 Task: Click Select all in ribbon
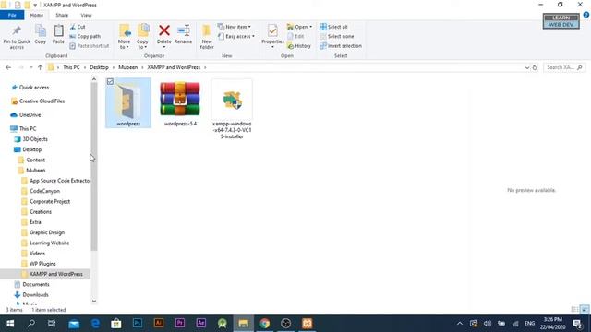(333, 27)
